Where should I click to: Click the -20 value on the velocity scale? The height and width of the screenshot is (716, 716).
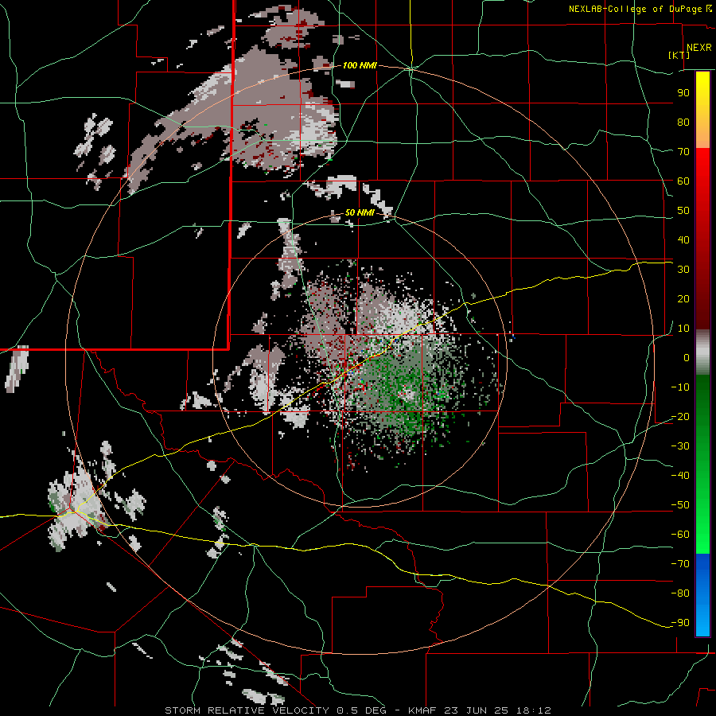pos(680,416)
